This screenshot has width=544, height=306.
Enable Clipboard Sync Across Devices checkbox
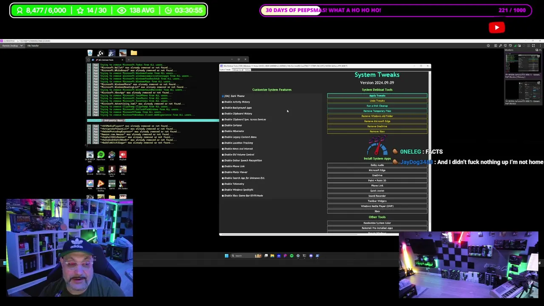(x=223, y=119)
